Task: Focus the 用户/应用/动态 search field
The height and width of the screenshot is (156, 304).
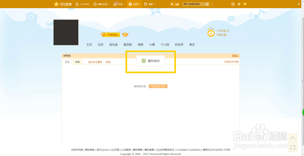Action: click(194, 4)
